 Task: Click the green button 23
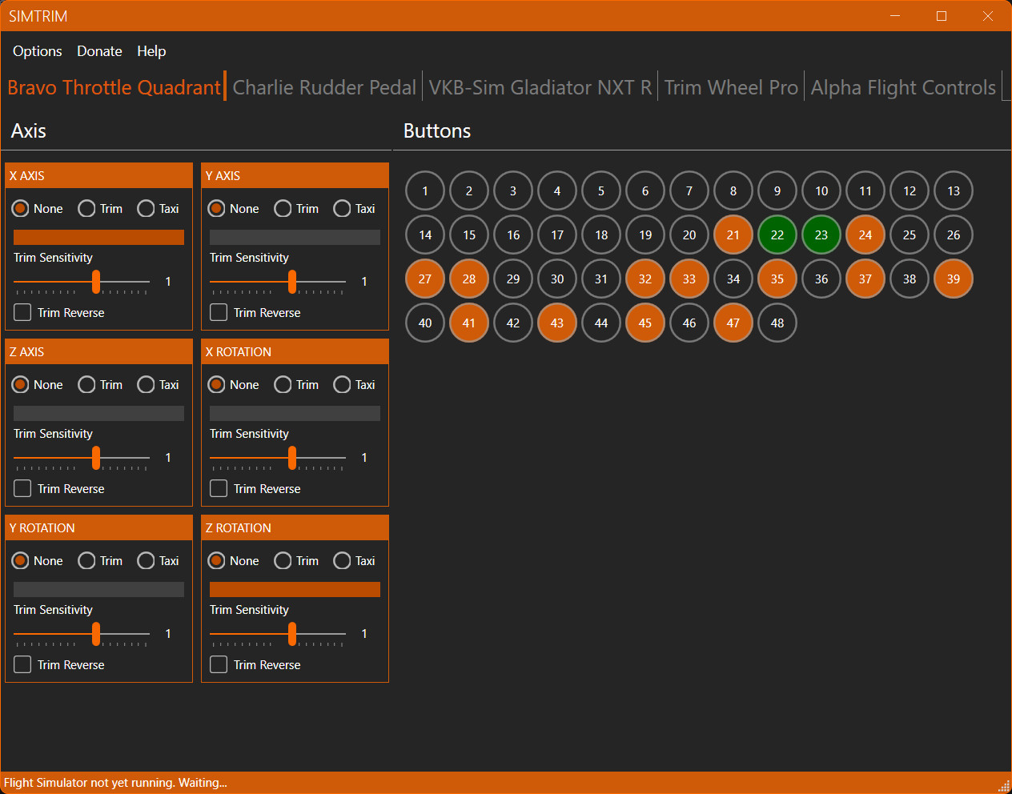[821, 235]
